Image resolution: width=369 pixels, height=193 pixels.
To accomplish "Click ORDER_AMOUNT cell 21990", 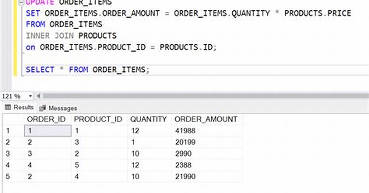I will 207,177.
